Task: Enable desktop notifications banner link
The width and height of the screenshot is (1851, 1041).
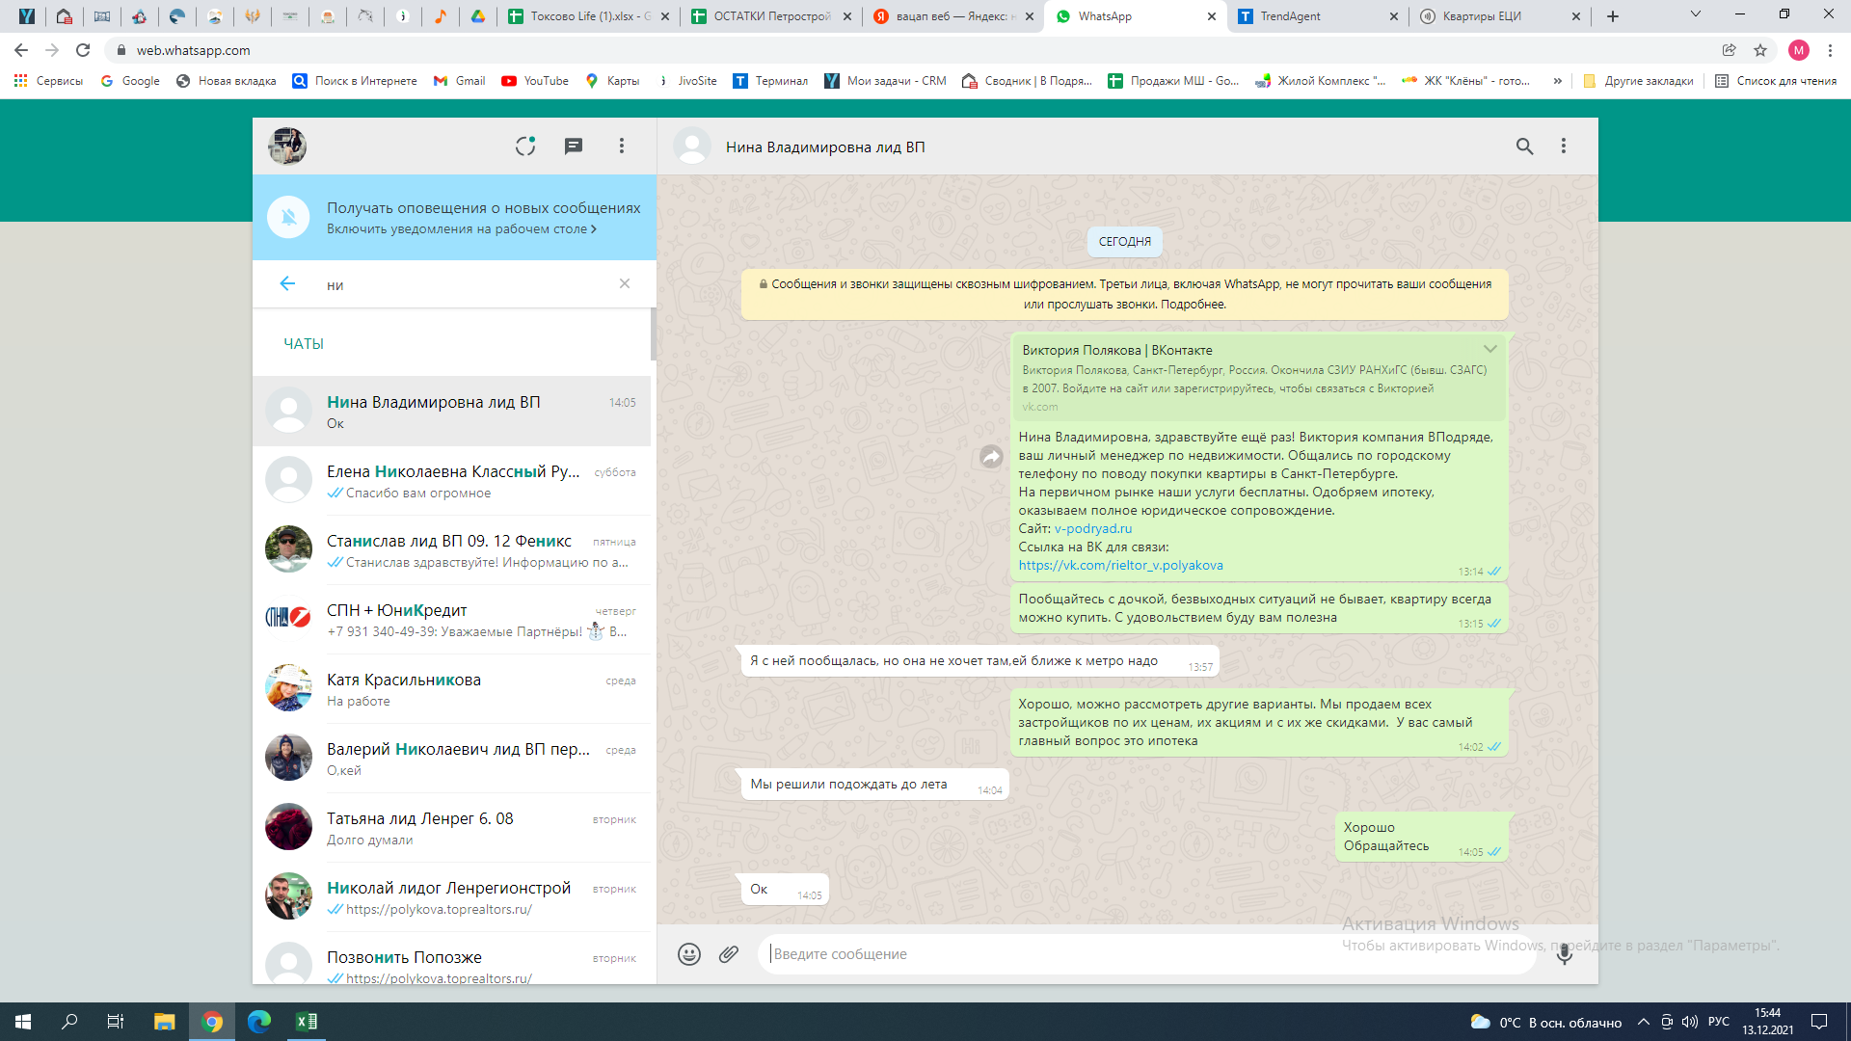Action: click(x=461, y=229)
